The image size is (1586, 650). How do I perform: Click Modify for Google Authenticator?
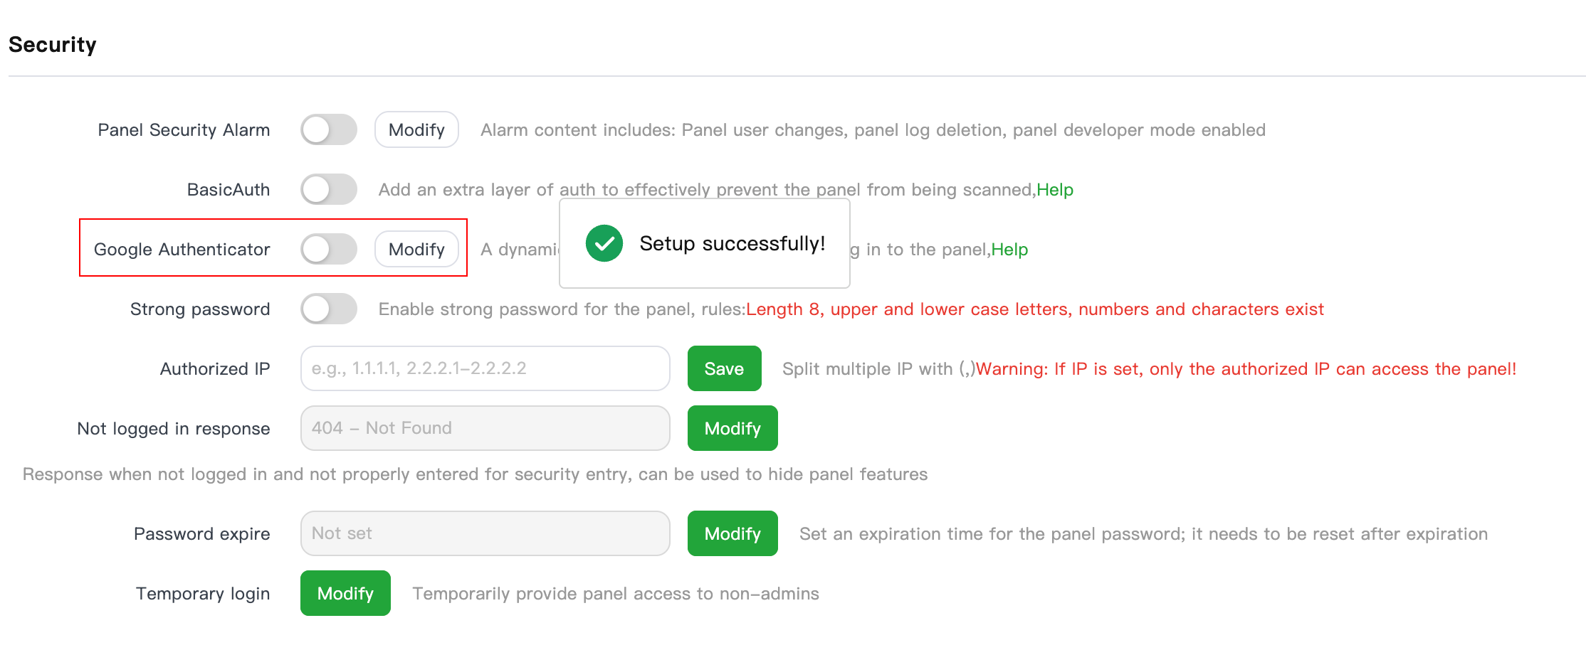pyautogui.click(x=416, y=249)
